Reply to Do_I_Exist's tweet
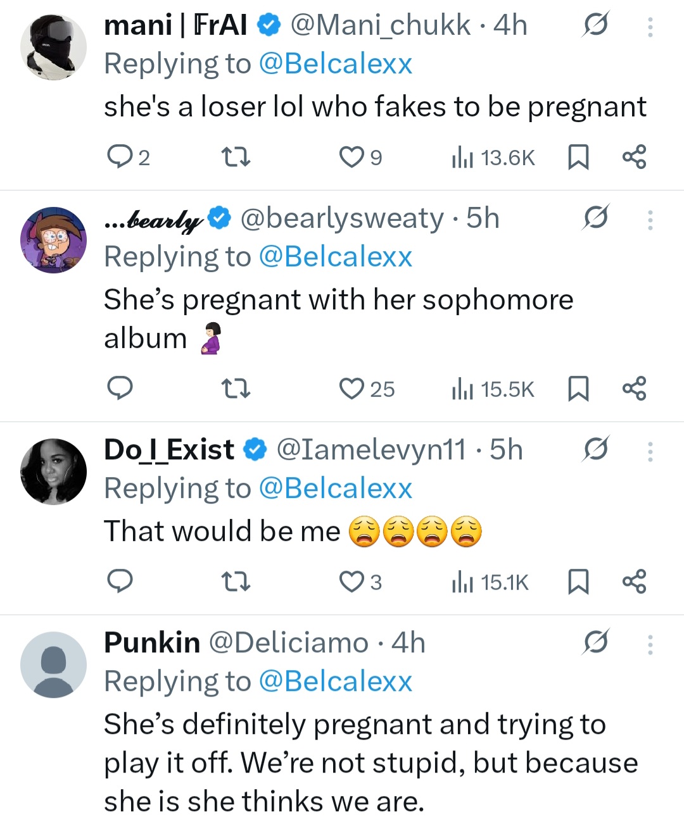Image resolution: width=684 pixels, height=834 pixels. tap(120, 582)
